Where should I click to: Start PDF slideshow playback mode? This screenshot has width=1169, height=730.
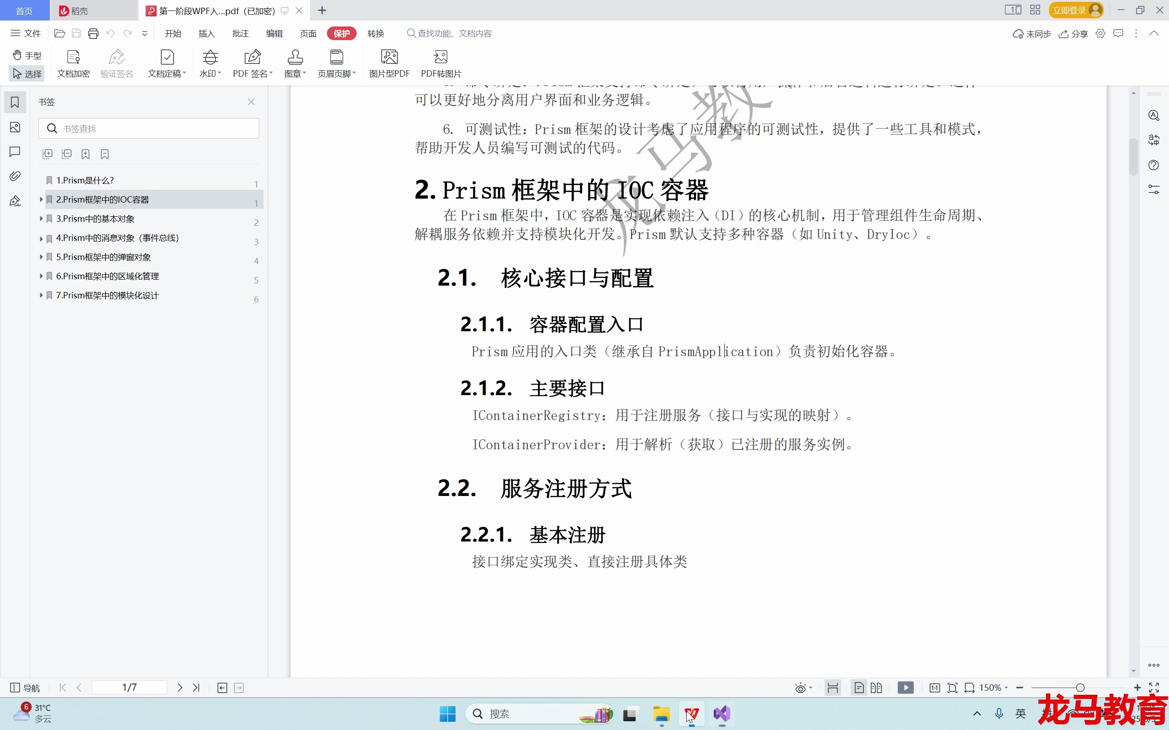pyautogui.click(x=905, y=688)
